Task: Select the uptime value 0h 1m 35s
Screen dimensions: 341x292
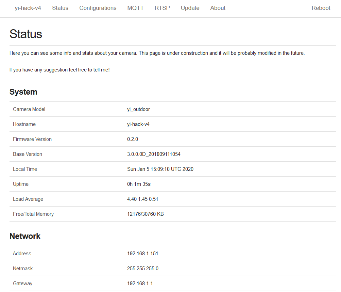Action: point(139,184)
